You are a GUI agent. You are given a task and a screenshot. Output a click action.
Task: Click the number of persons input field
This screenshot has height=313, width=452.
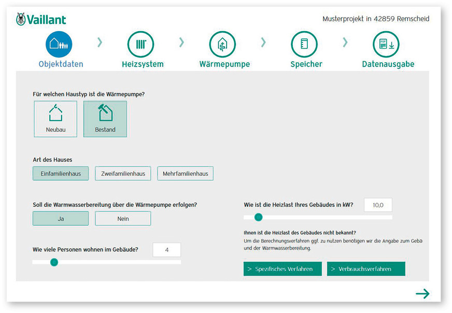pos(167,250)
